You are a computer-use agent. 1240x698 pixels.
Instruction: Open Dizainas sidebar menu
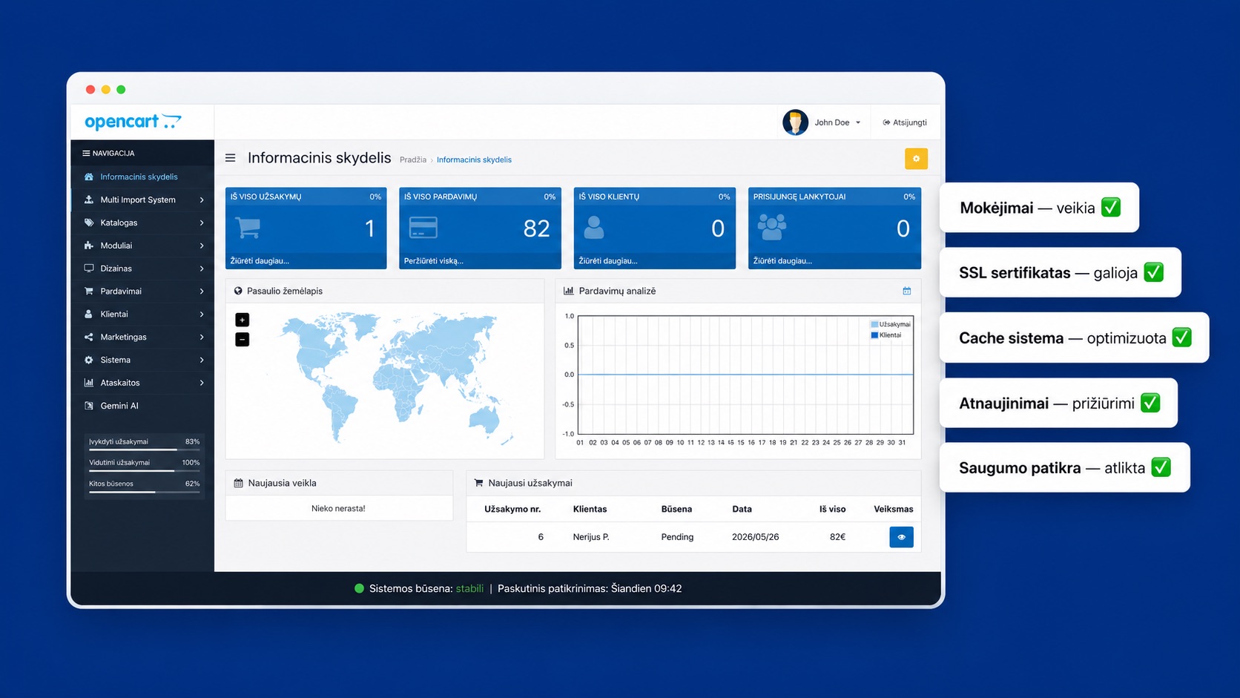[x=143, y=269]
